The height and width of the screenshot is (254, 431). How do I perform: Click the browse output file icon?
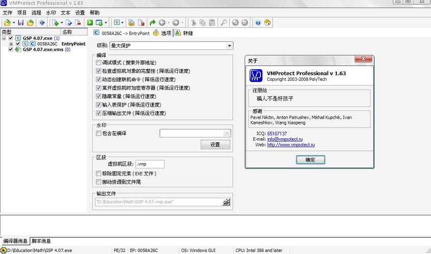pyautogui.click(x=226, y=202)
